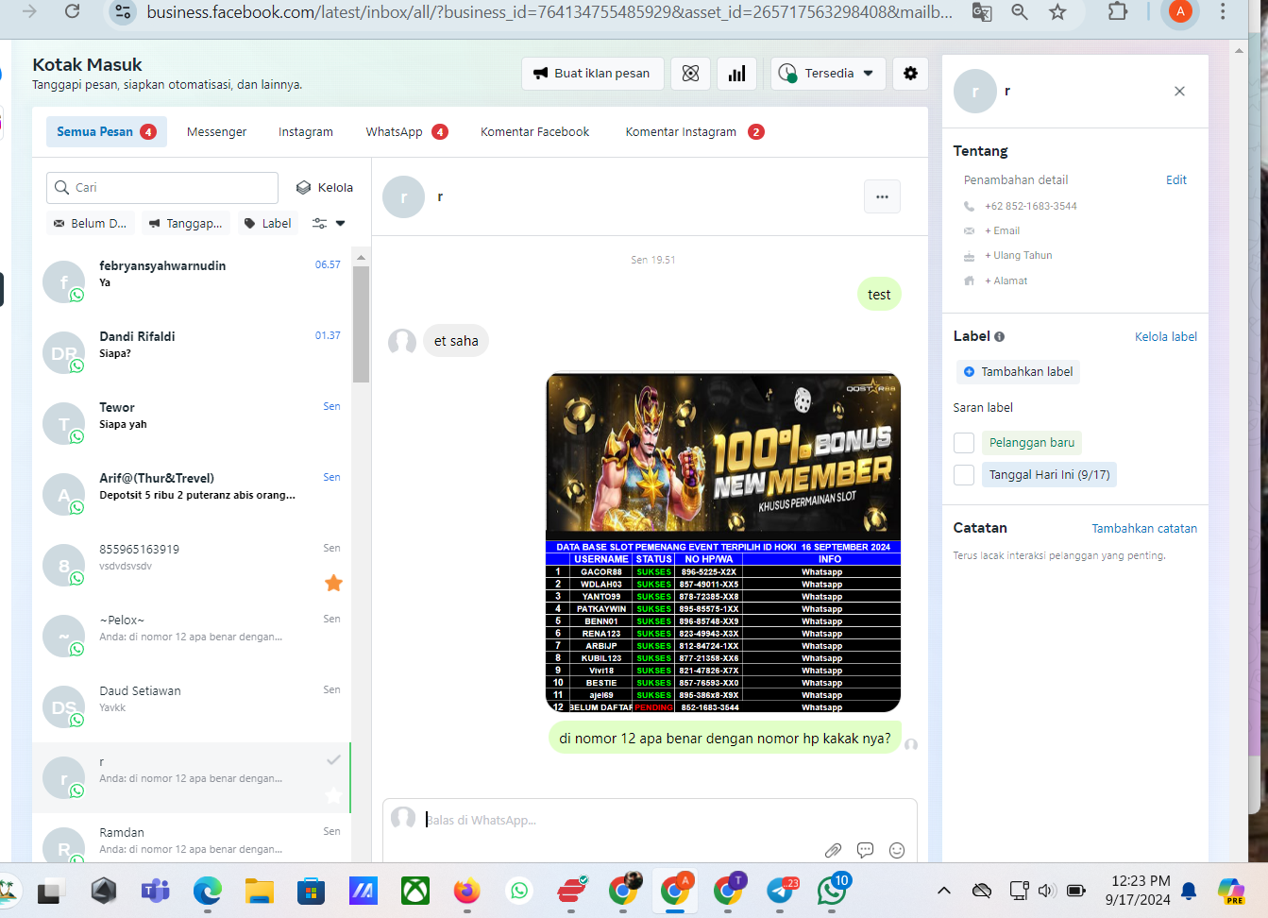Switch to the Messenger tab
Viewport: 1268px width, 918px height.
(x=216, y=132)
